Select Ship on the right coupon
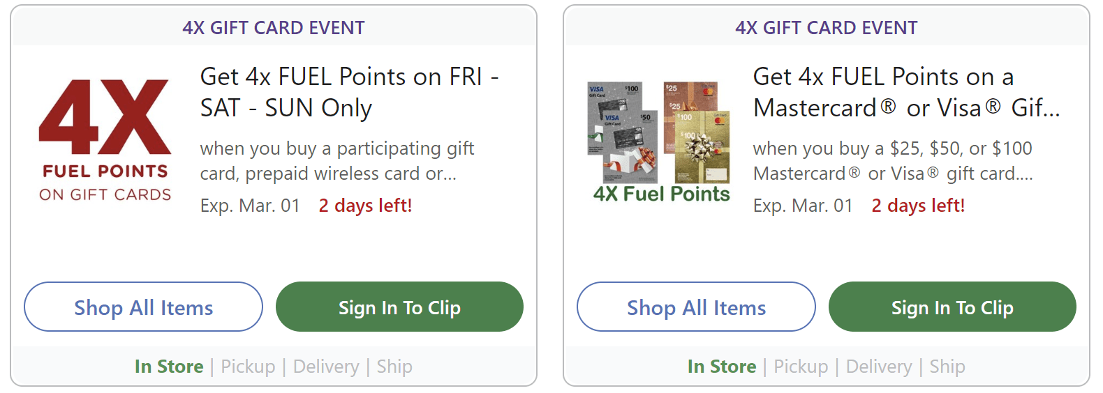Screen dimensions: 1103x393 point(947,367)
